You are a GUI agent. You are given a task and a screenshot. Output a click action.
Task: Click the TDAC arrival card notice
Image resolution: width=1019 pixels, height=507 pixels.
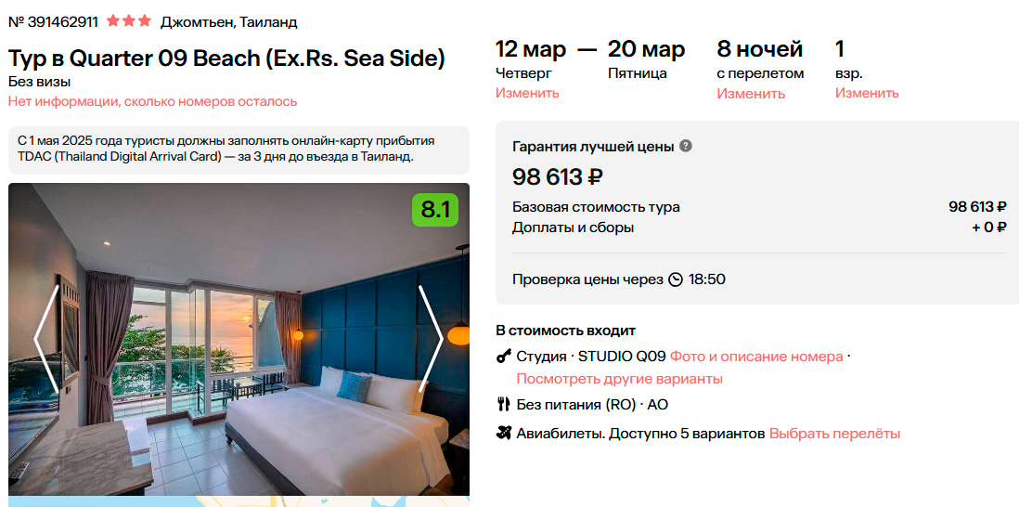tap(239, 149)
